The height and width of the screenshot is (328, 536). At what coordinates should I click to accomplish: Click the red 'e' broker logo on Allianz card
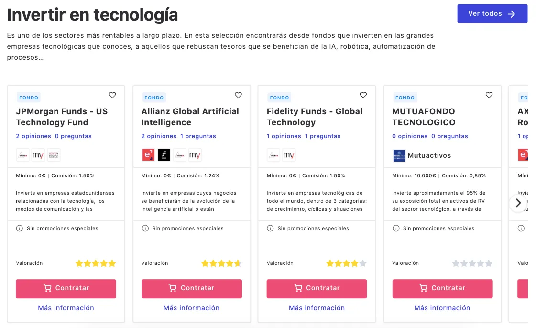pos(148,155)
